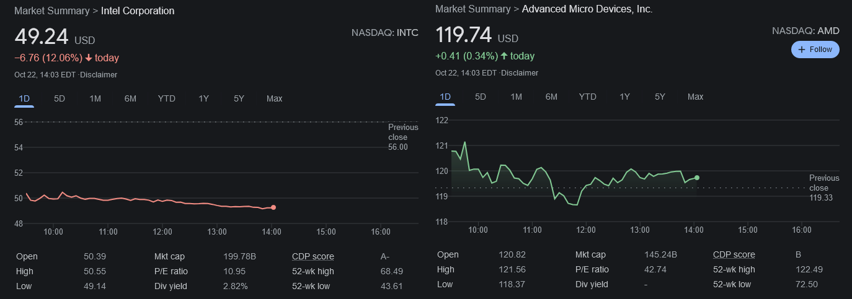
Task: Click AMD Open value 120.82
Action: pyautogui.click(x=512, y=254)
